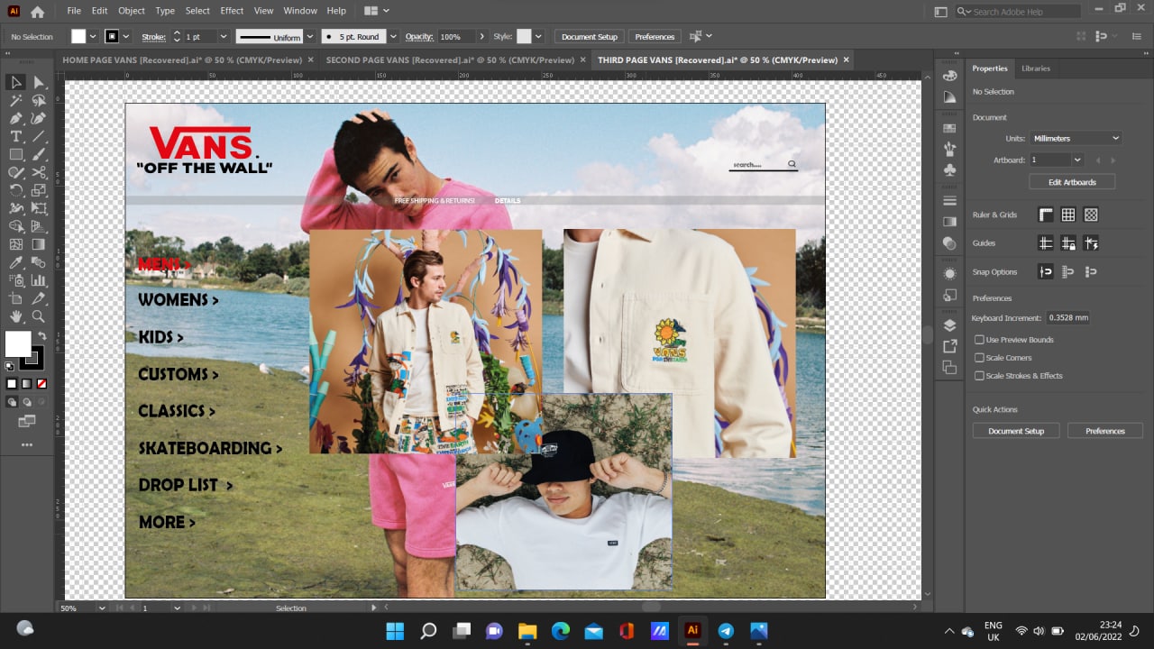Check the Scale Corners option

[x=980, y=358]
